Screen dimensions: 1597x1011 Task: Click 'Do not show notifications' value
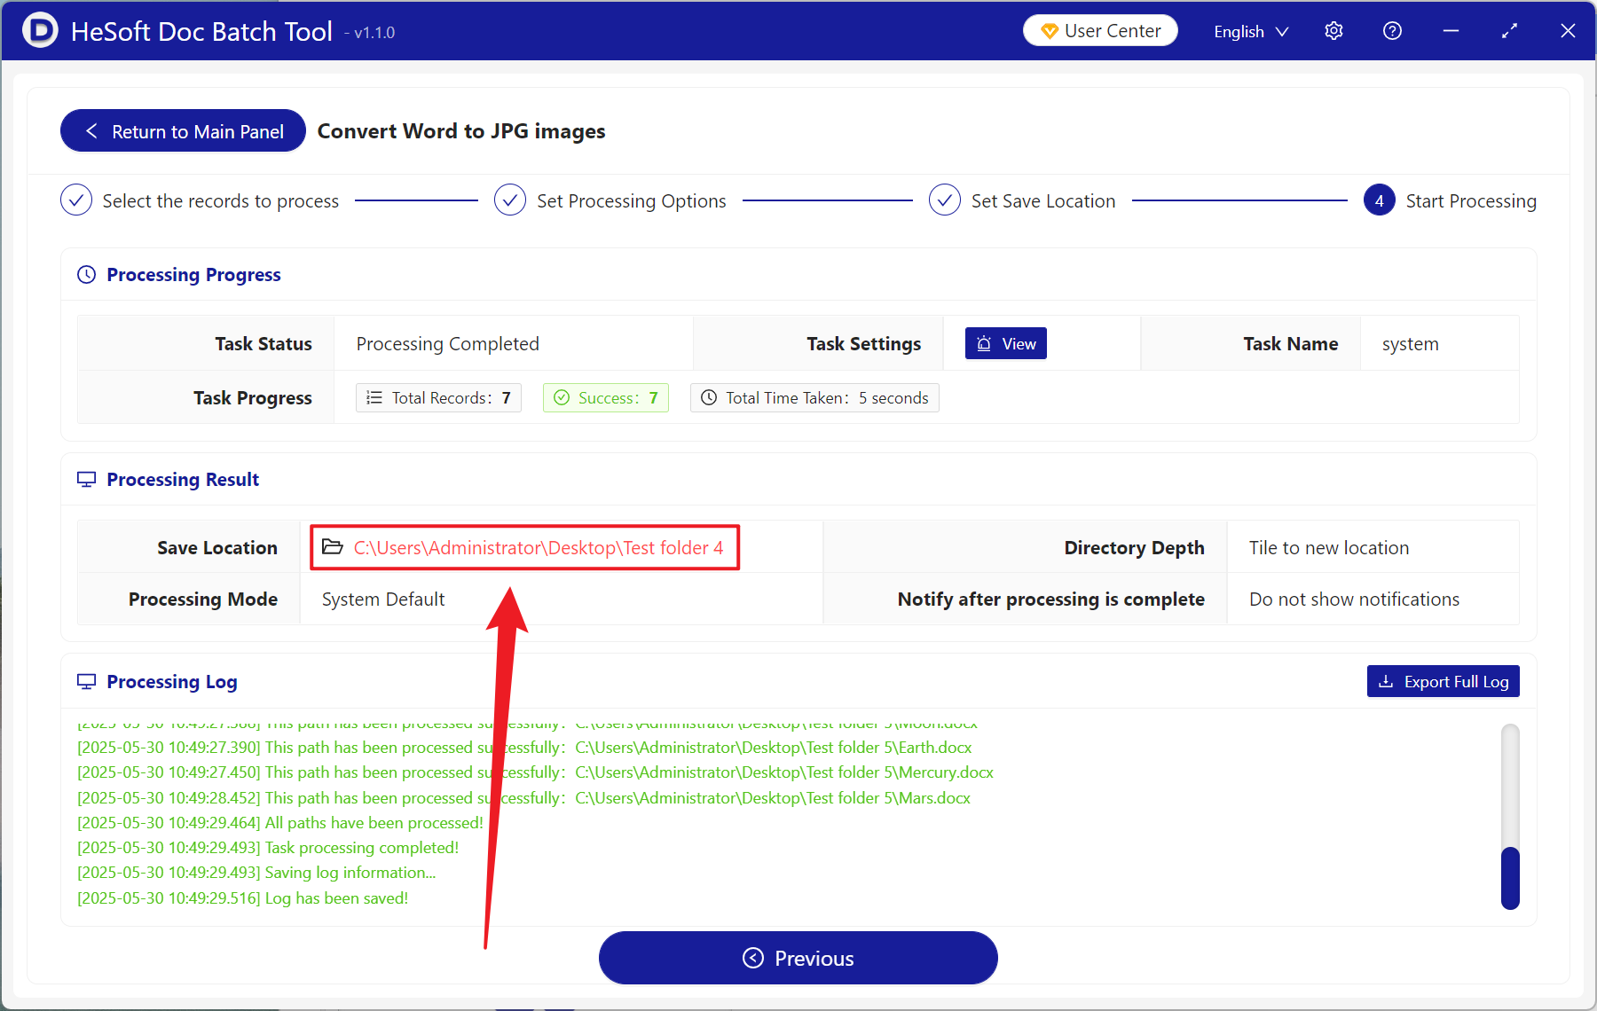tap(1354, 600)
